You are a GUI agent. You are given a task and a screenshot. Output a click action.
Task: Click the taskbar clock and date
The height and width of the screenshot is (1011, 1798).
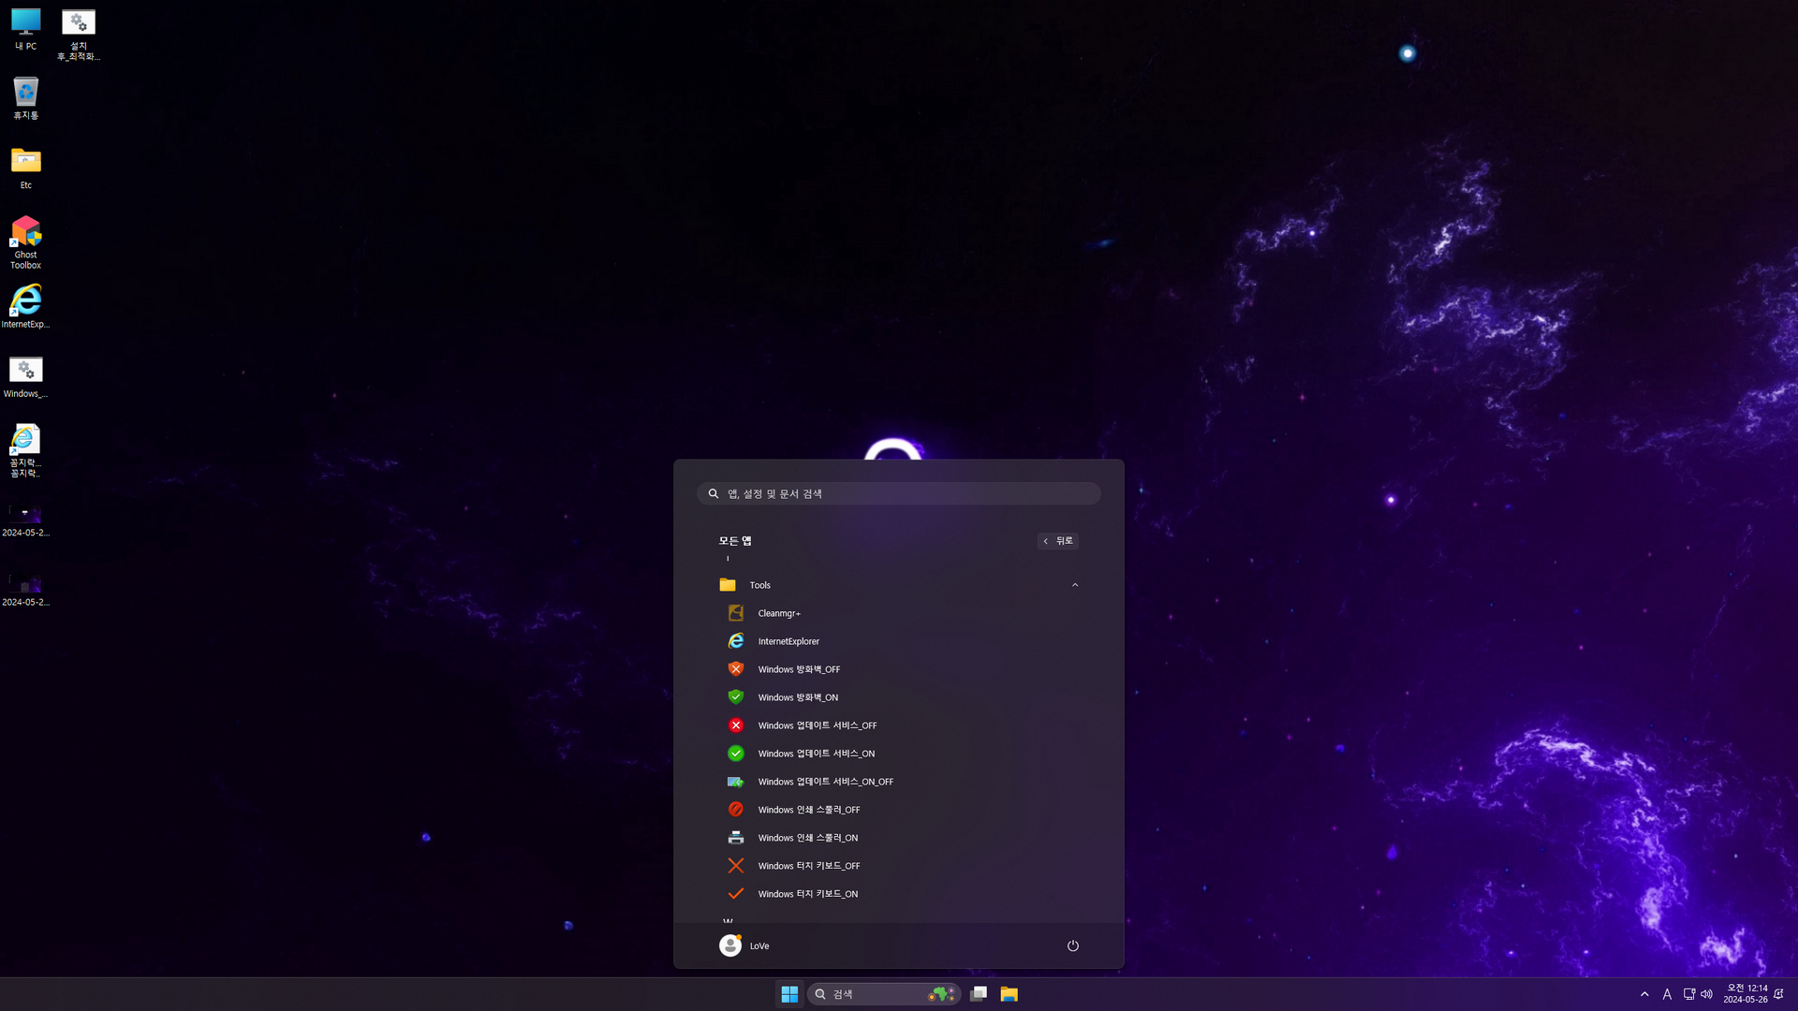point(1745,994)
